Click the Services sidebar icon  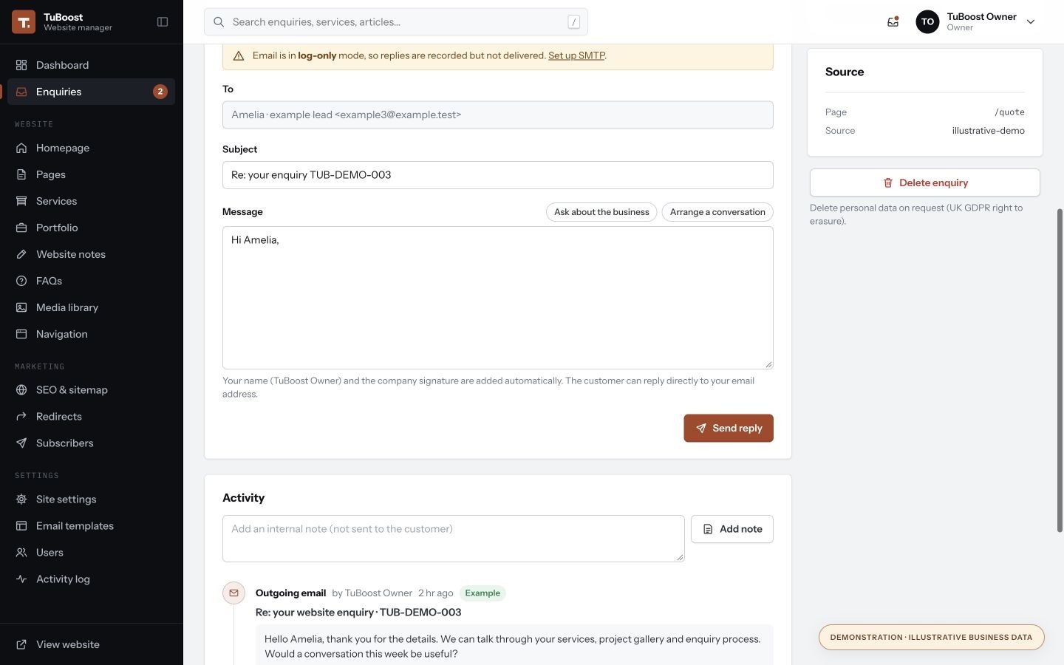21,201
